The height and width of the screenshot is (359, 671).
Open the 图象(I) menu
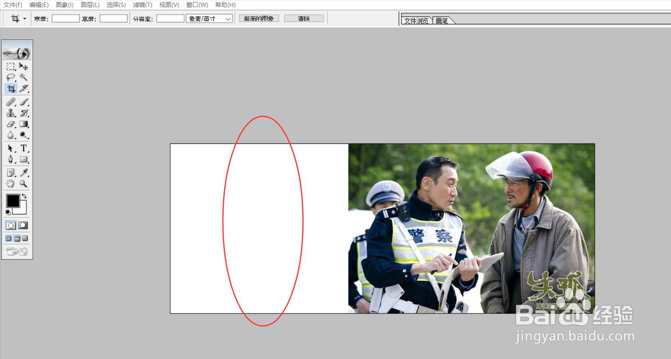point(65,5)
